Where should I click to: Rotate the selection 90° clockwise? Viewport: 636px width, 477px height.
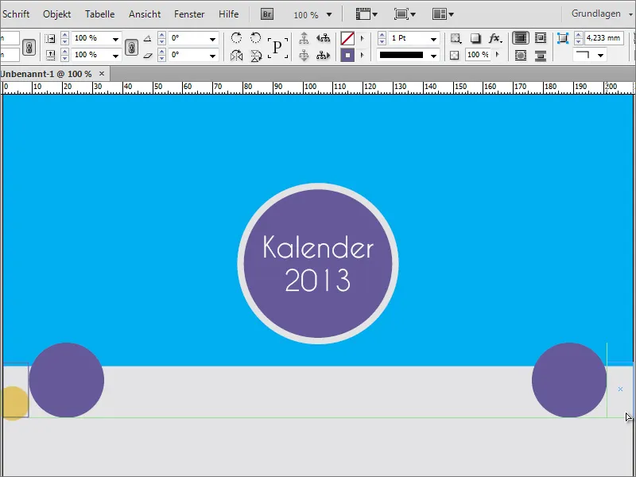pos(236,38)
